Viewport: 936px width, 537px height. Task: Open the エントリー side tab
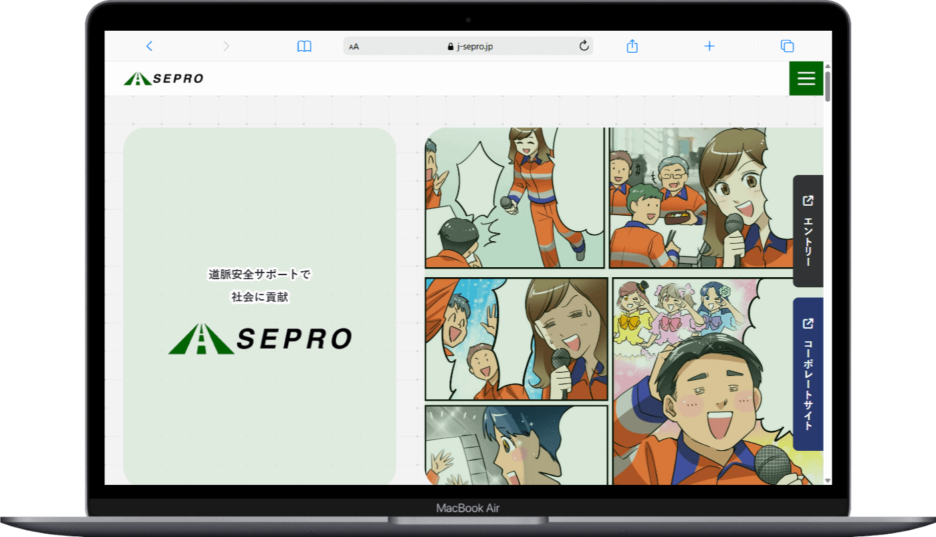808,231
